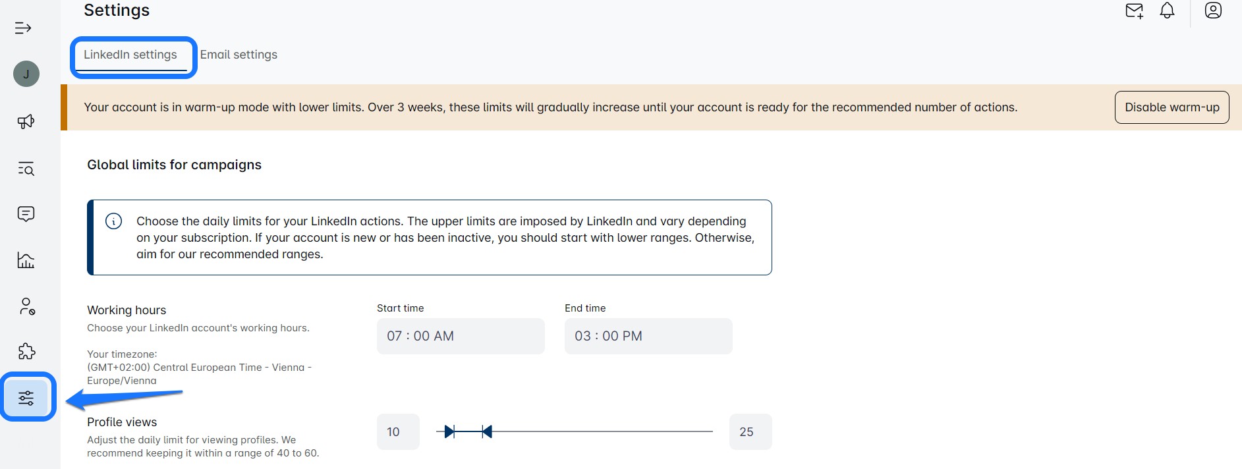The width and height of the screenshot is (1242, 469).
Task: Open the campaigns megaphone icon
Action: click(26, 121)
